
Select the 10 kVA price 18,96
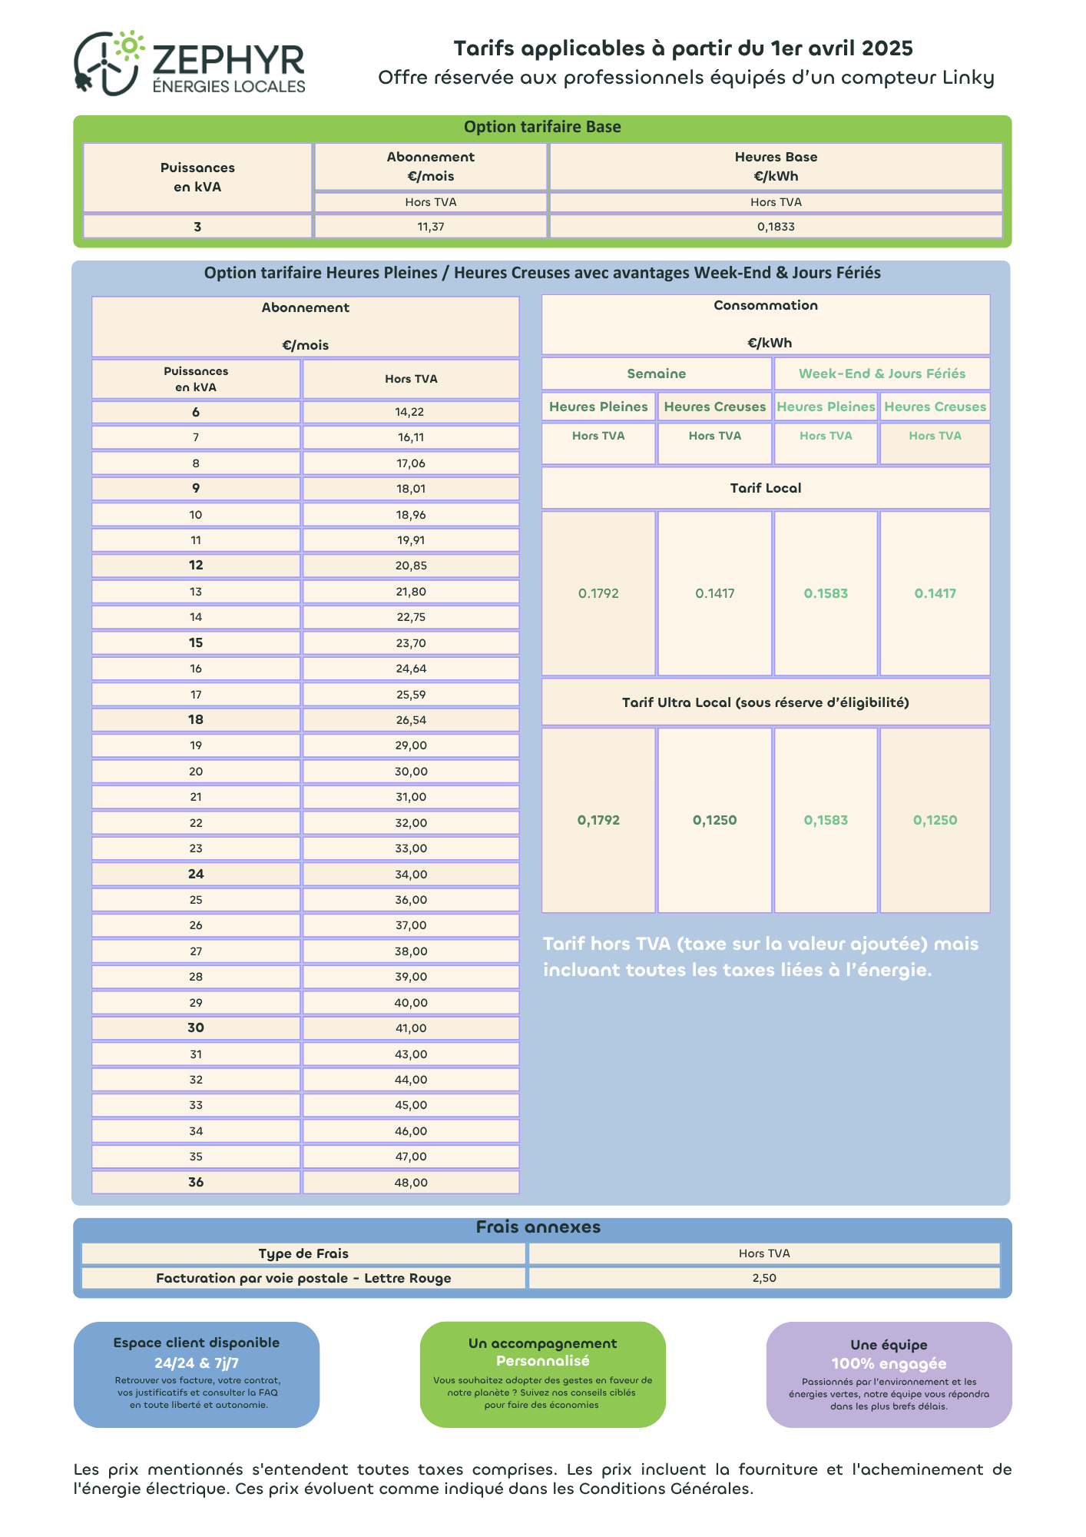click(x=411, y=515)
